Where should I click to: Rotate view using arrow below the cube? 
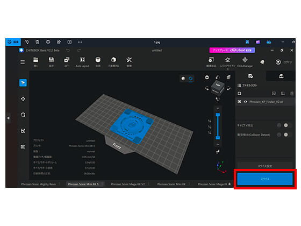coord(218,99)
